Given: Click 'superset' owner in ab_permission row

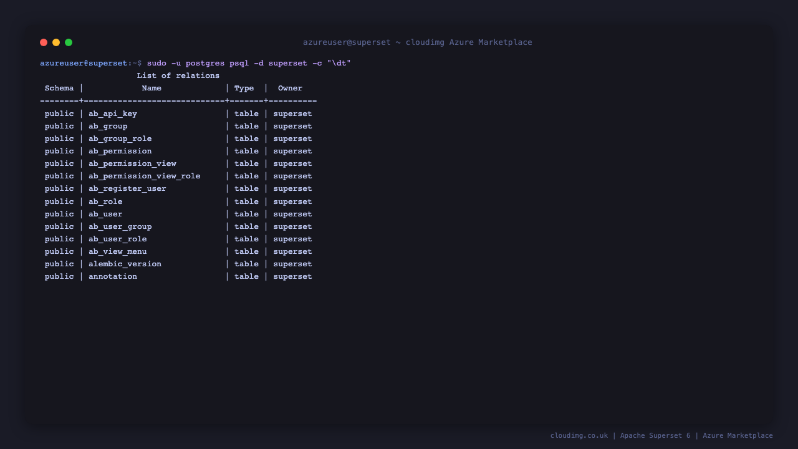Looking at the screenshot, I should (x=292, y=151).
